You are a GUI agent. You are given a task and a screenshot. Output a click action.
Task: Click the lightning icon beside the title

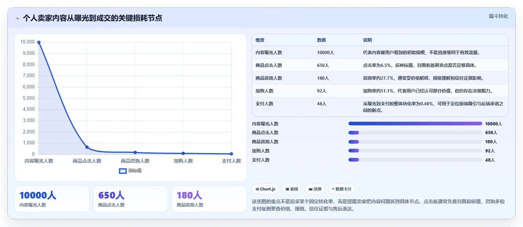click(x=17, y=18)
